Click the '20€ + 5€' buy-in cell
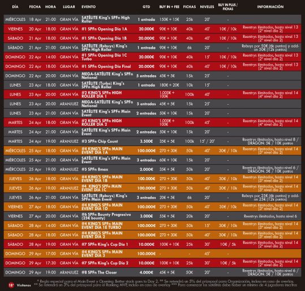Screen dimensions: 305x291 167,198
